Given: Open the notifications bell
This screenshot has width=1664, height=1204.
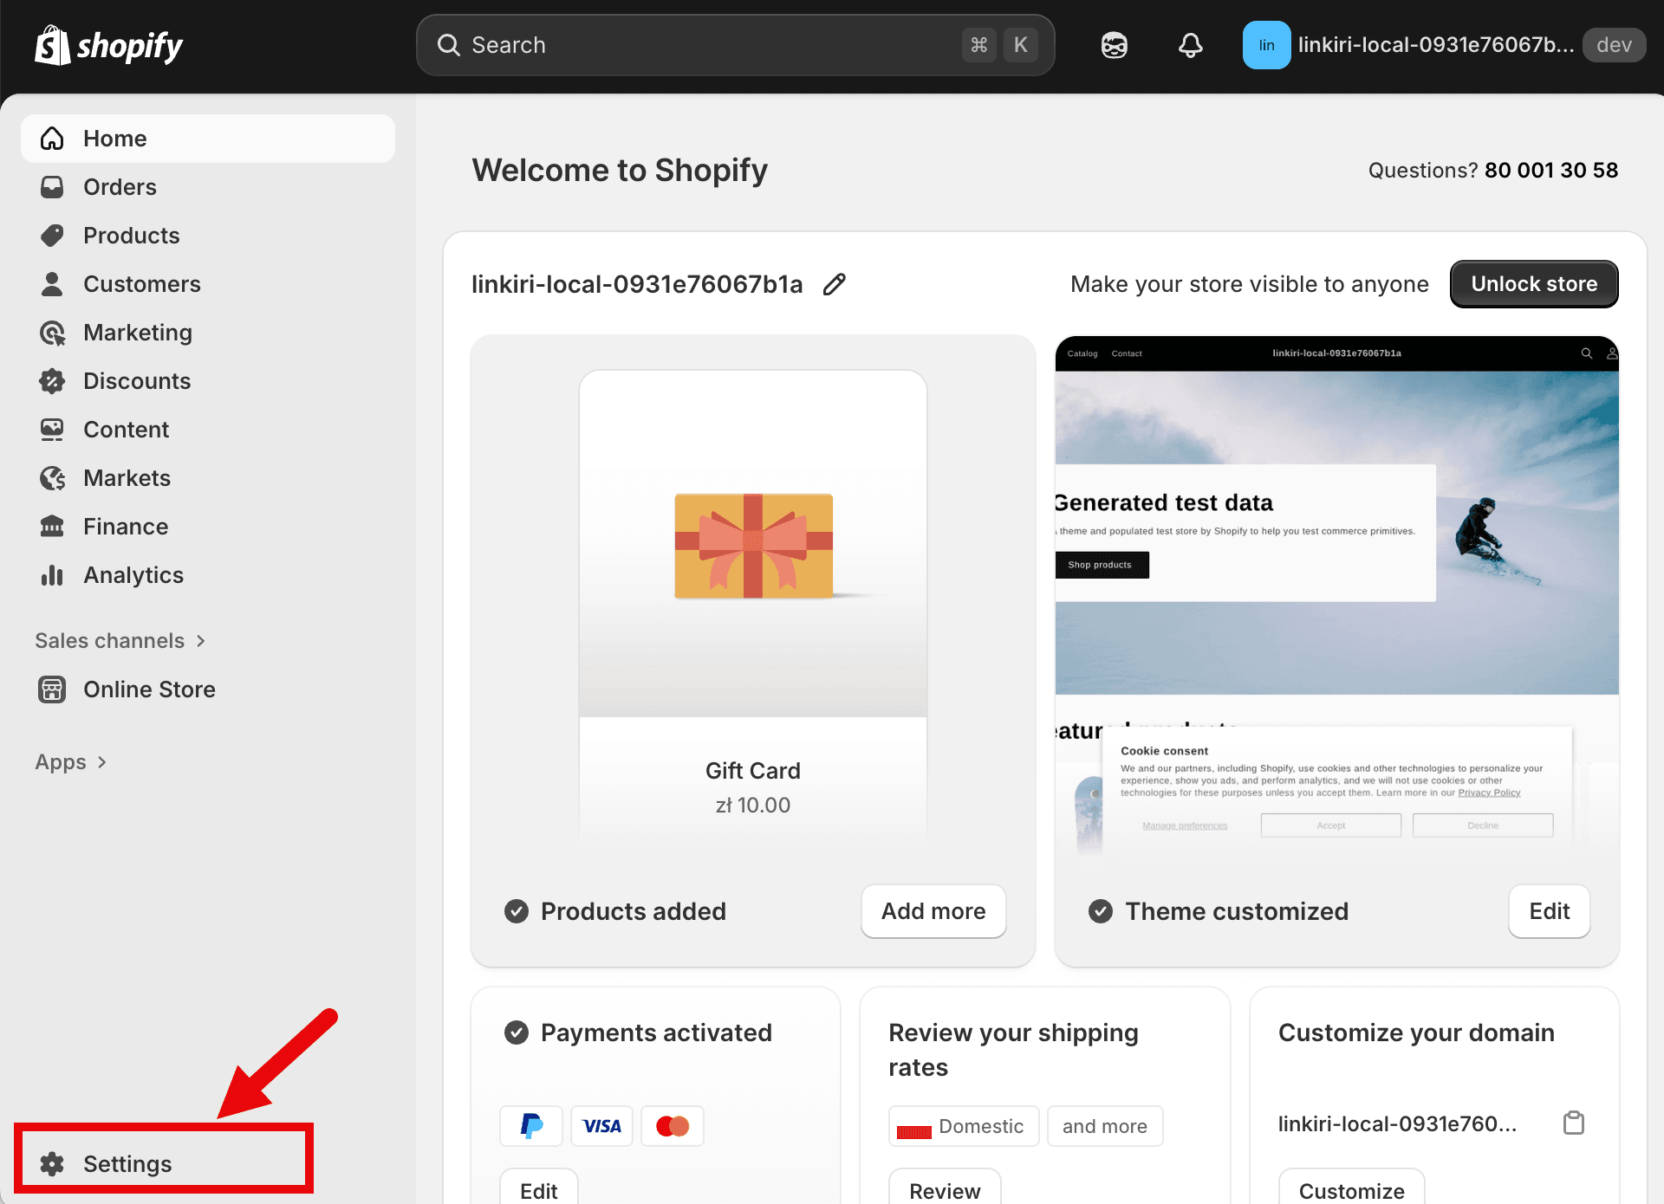Looking at the screenshot, I should pos(1190,45).
